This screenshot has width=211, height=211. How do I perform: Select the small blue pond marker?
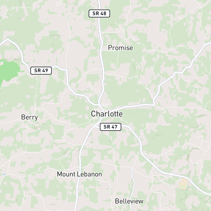[x=4, y=174]
